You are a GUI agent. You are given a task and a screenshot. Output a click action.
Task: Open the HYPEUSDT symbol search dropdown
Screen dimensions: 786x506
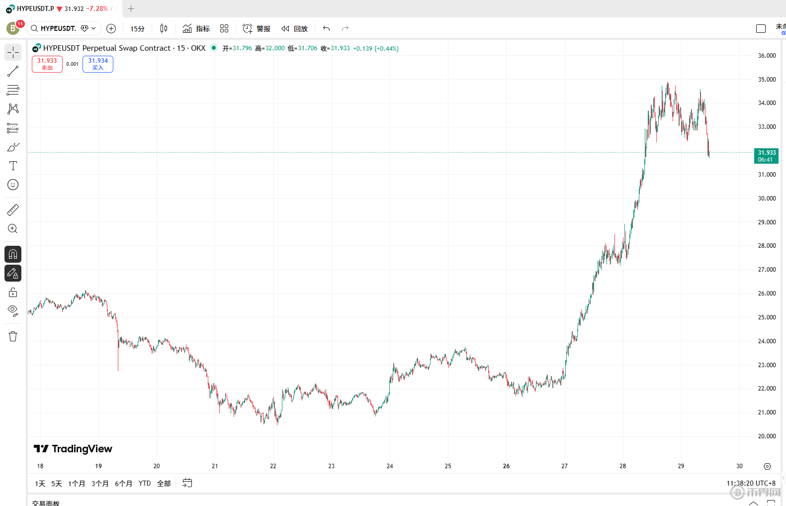click(x=63, y=28)
